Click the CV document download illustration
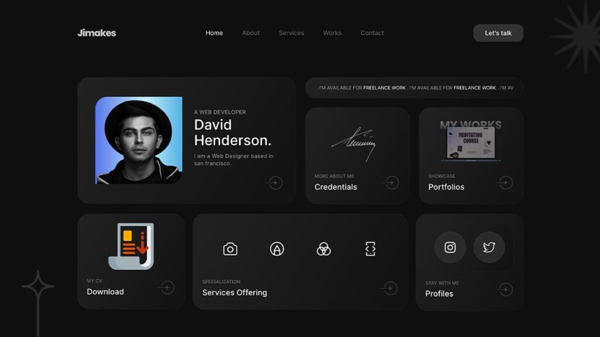Image resolution: width=600 pixels, height=337 pixels. click(x=131, y=246)
